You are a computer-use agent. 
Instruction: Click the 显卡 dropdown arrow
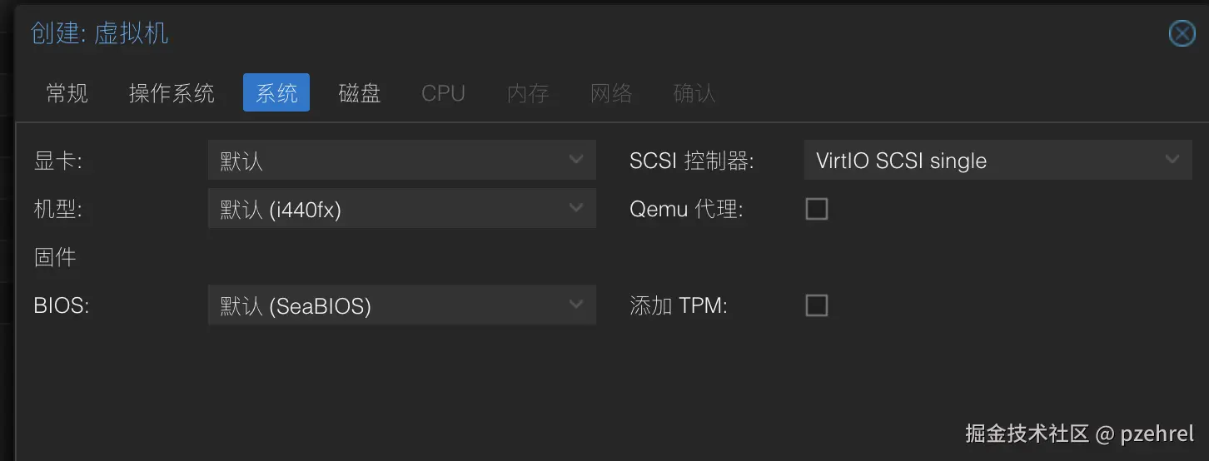pos(576,160)
